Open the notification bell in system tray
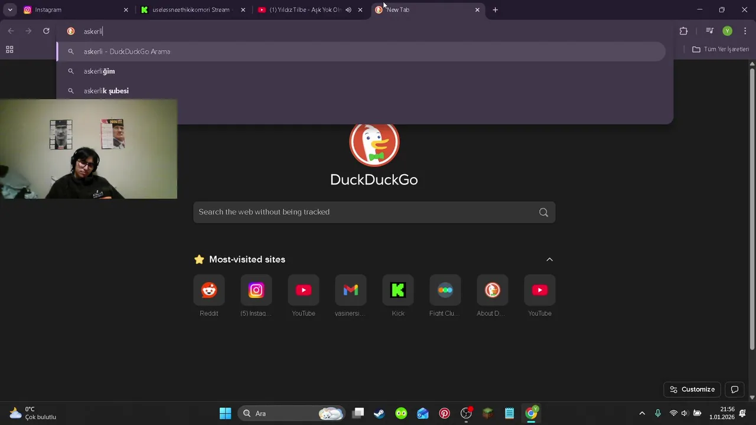The height and width of the screenshot is (425, 756). click(742, 413)
